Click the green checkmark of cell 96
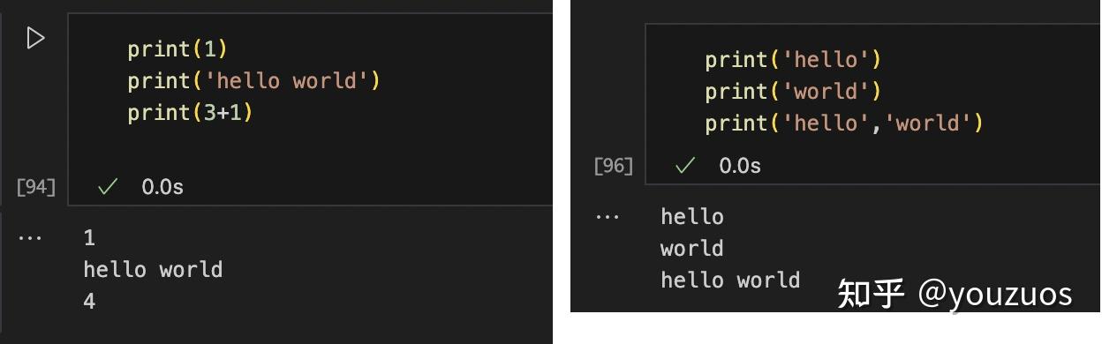The image size is (1102, 344). pyautogui.click(x=685, y=165)
